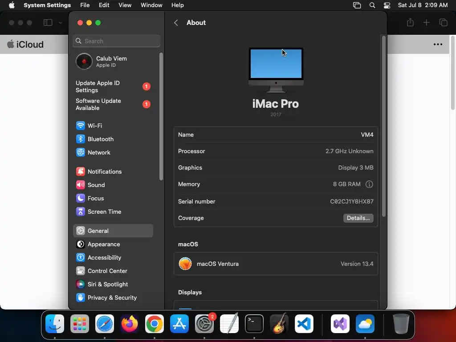Screen dimensions: 456x342
Task: Open Spotlight search in menu bar
Action: coord(372,5)
